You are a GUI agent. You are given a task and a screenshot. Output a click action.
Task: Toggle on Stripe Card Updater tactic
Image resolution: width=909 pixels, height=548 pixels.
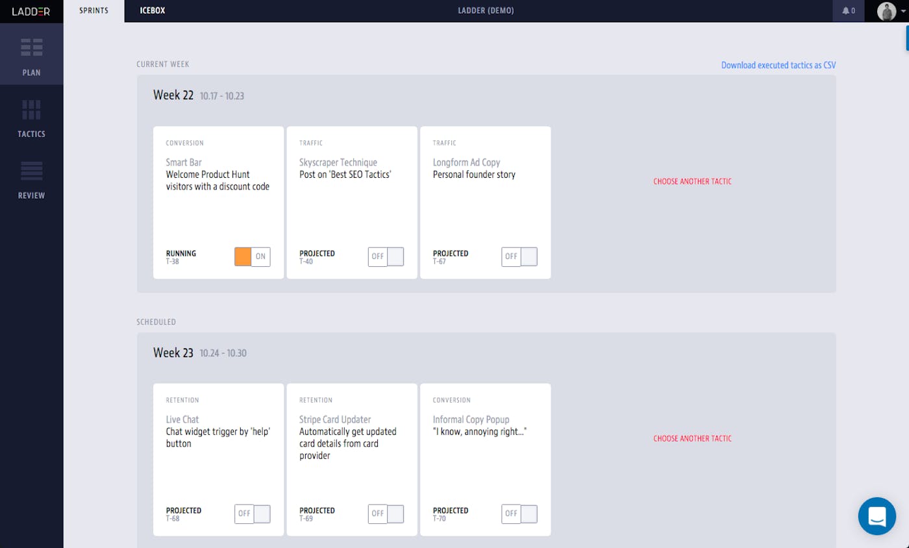(x=386, y=514)
